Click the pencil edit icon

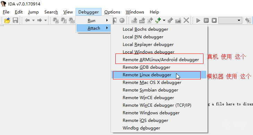(x=178, y=20)
